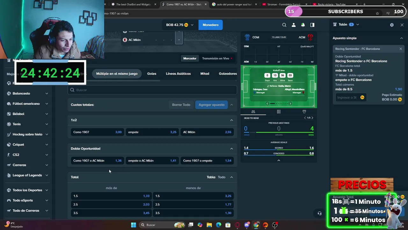Select the Múltiple en el mismo juego tab
408x230 pixels.
(117, 73)
